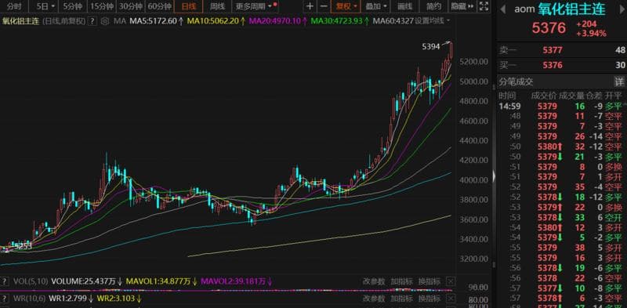Viewport: 627px width, 308px height.
Task: Click MA30:4723.93 value label
Action: point(336,21)
